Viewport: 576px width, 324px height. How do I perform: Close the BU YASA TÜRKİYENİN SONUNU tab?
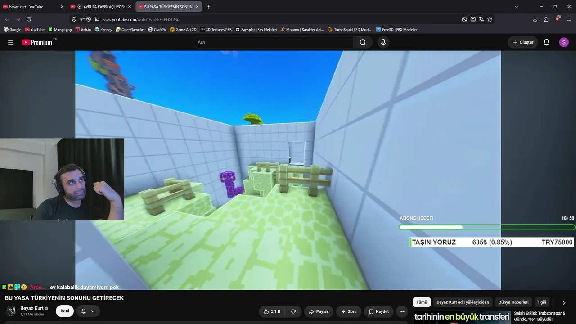(197, 7)
